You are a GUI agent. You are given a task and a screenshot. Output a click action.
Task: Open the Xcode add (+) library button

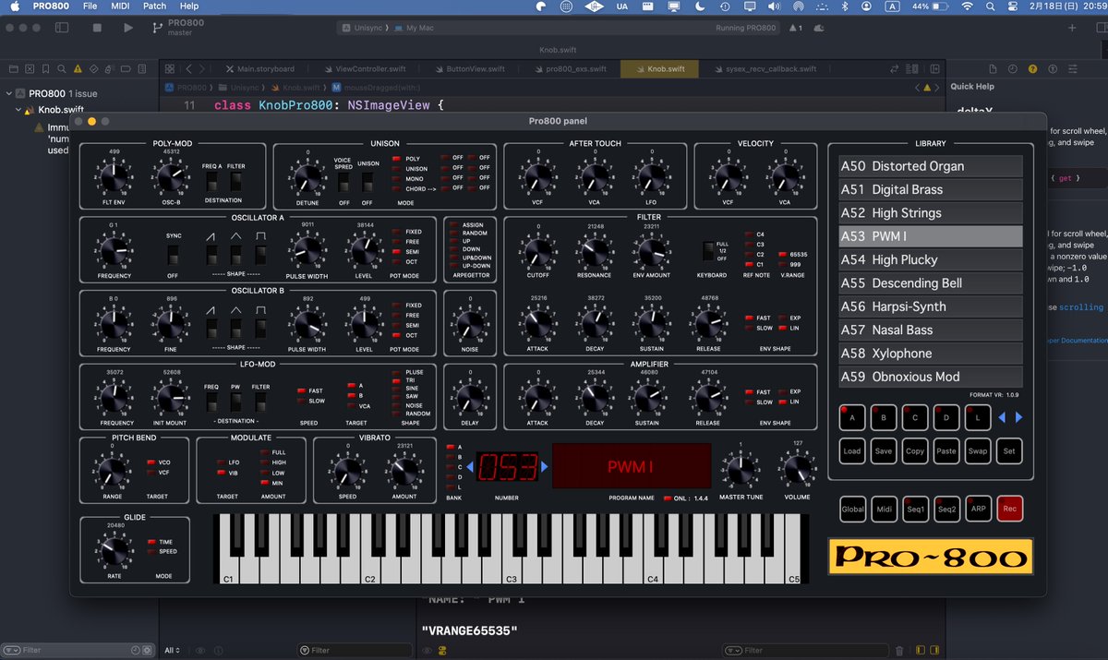[x=1072, y=28]
